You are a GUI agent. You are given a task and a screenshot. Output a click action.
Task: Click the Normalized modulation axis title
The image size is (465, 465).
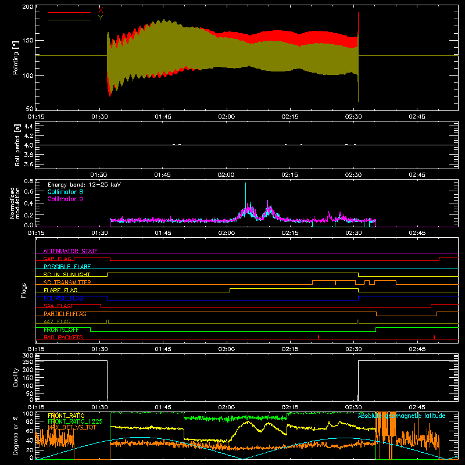(15, 203)
